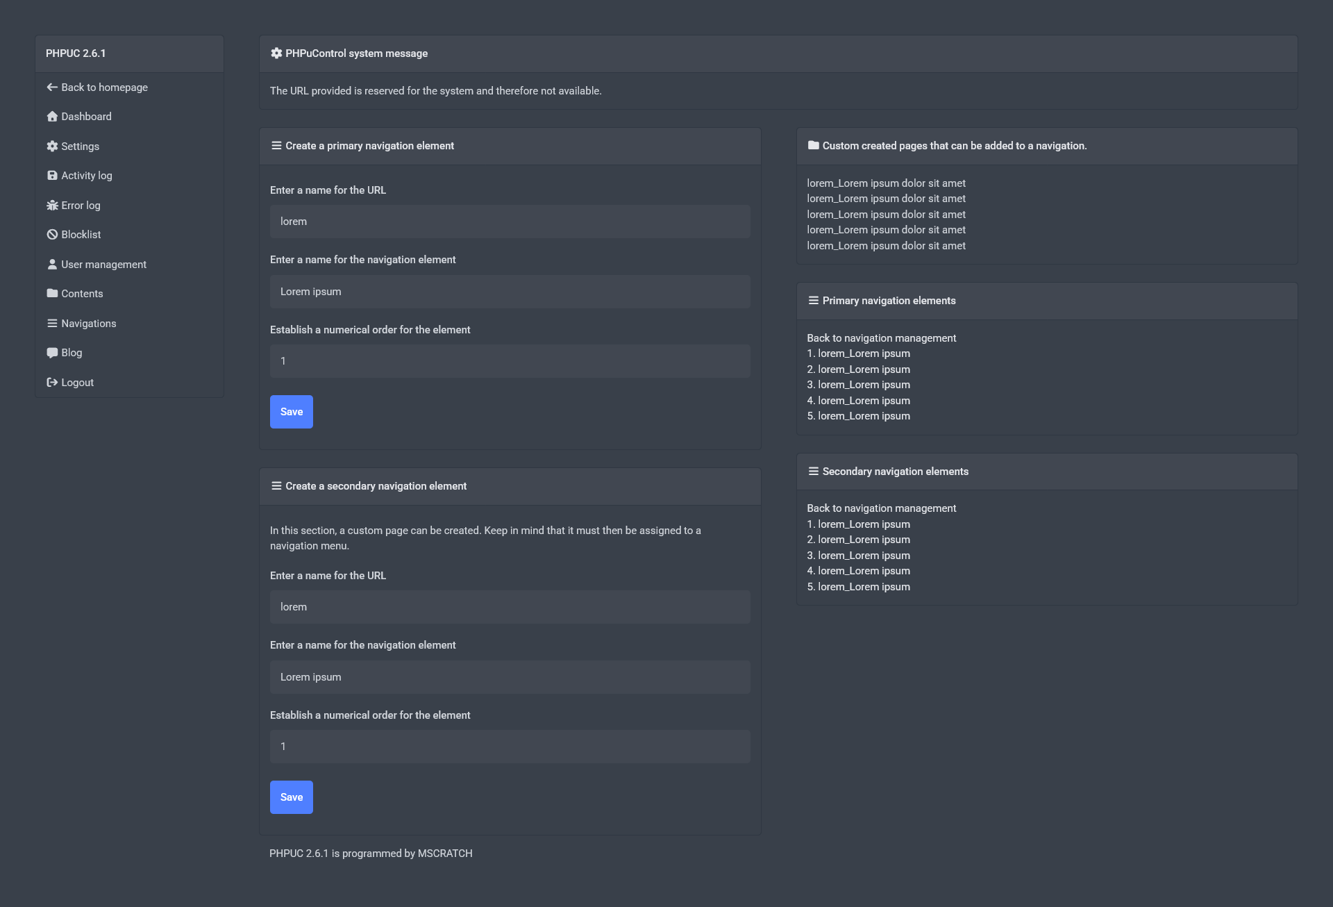Save the primary navigation element
This screenshot has height=907, width=1333.
291,412
